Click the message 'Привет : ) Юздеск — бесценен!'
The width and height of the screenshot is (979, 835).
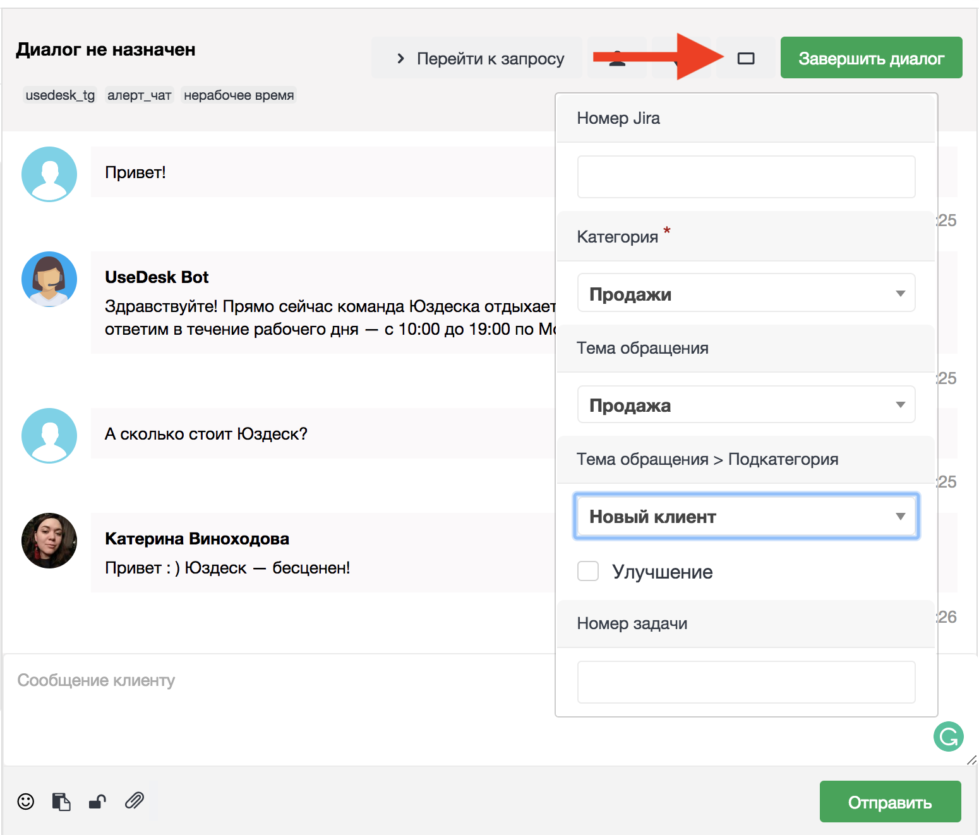(227, 568)
